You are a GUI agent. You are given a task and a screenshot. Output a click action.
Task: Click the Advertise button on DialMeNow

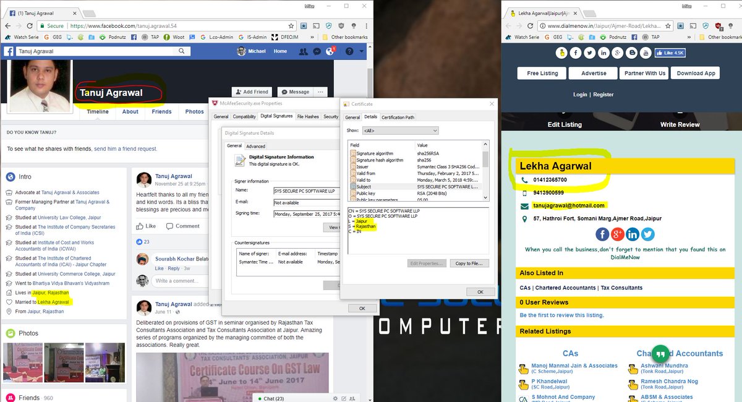click(594, 73)
